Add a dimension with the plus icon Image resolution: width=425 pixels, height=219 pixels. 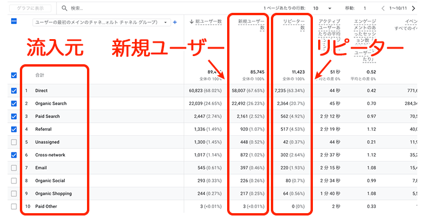(175, 22)
